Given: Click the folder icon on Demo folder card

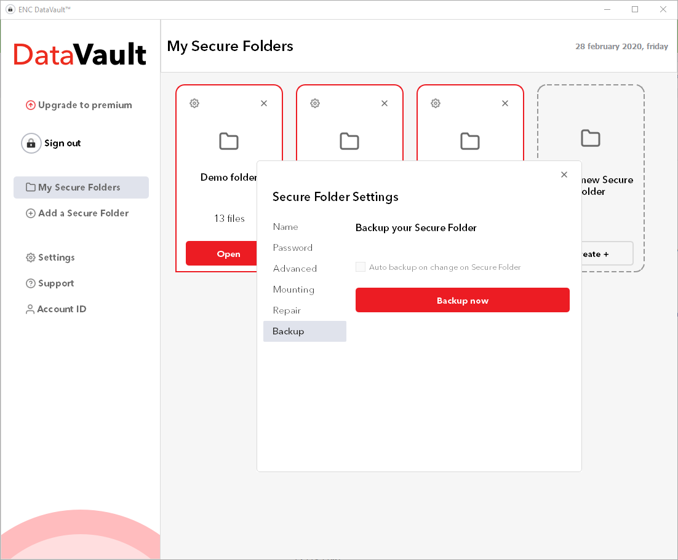Looking at the screenshot, I should 229,141.
